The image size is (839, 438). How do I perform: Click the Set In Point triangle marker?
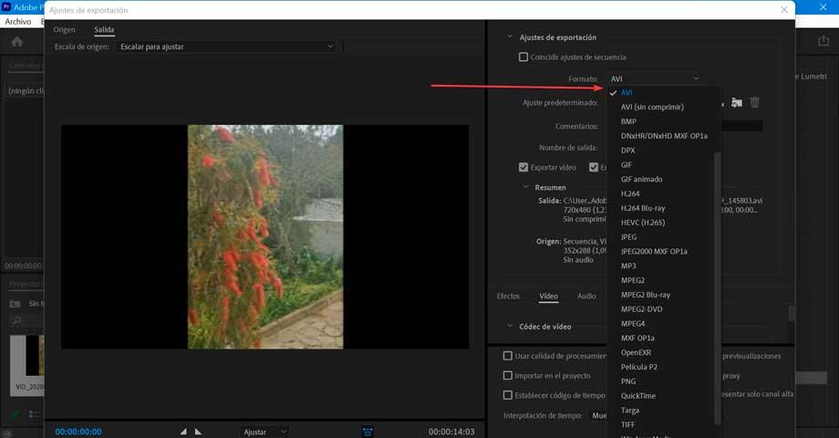click(x=183, y=432)
